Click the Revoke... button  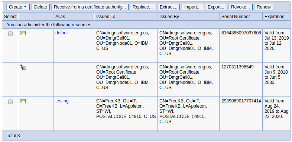tap(240, 7)
